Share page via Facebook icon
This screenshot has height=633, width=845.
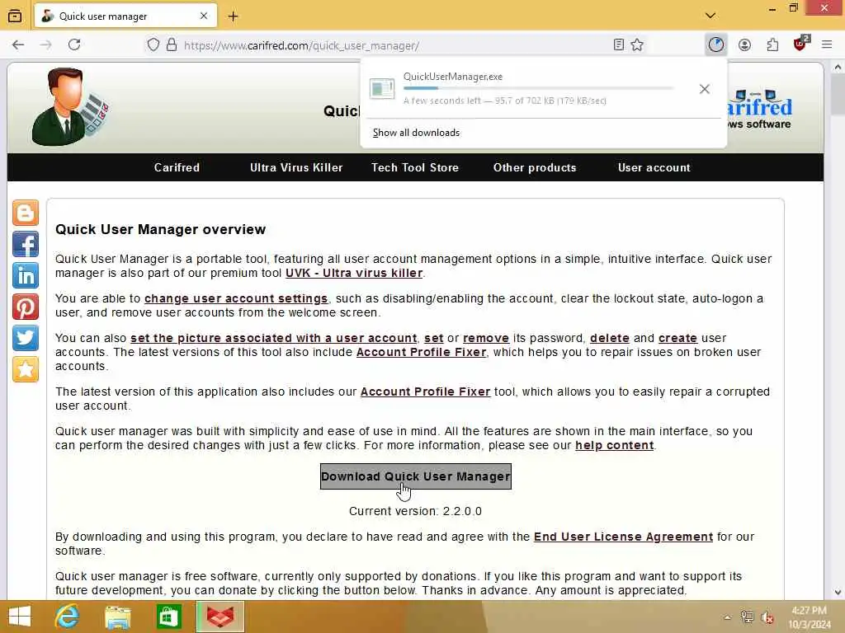(x=26, y=244)
